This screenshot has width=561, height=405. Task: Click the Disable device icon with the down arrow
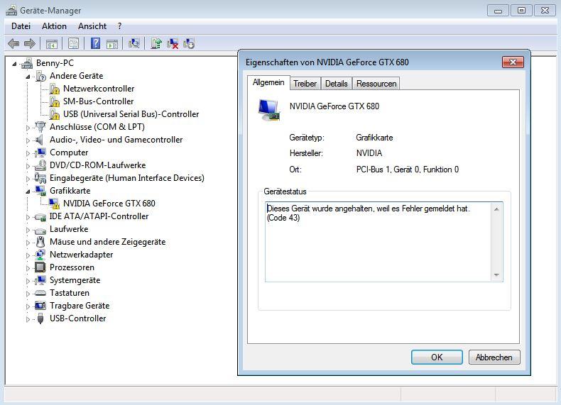tap(189, 43)
